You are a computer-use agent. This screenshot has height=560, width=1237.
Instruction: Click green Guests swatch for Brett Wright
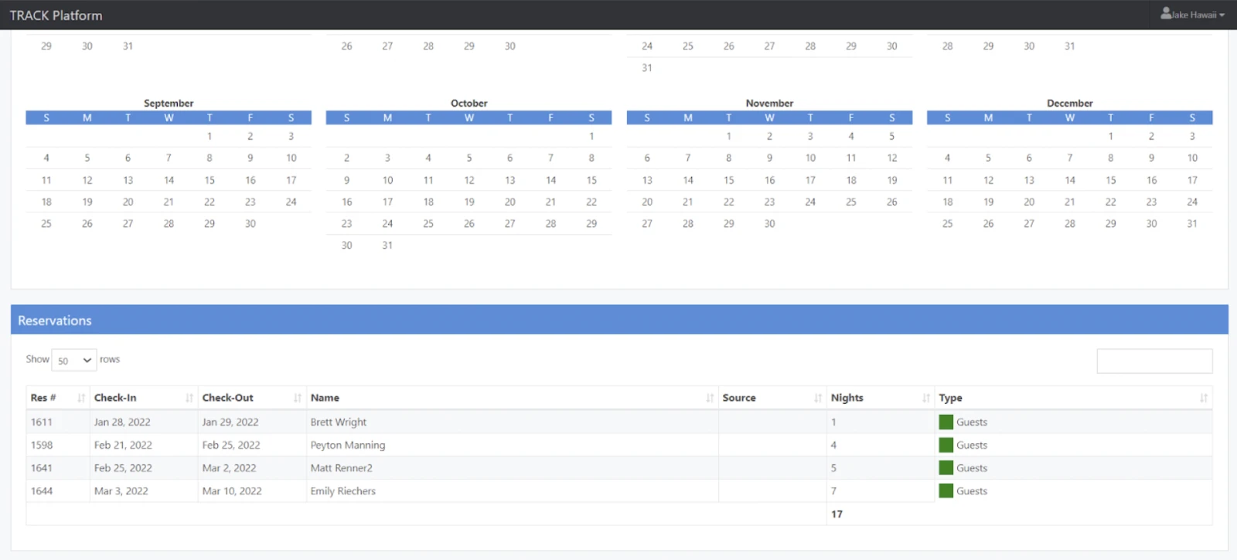946,422
